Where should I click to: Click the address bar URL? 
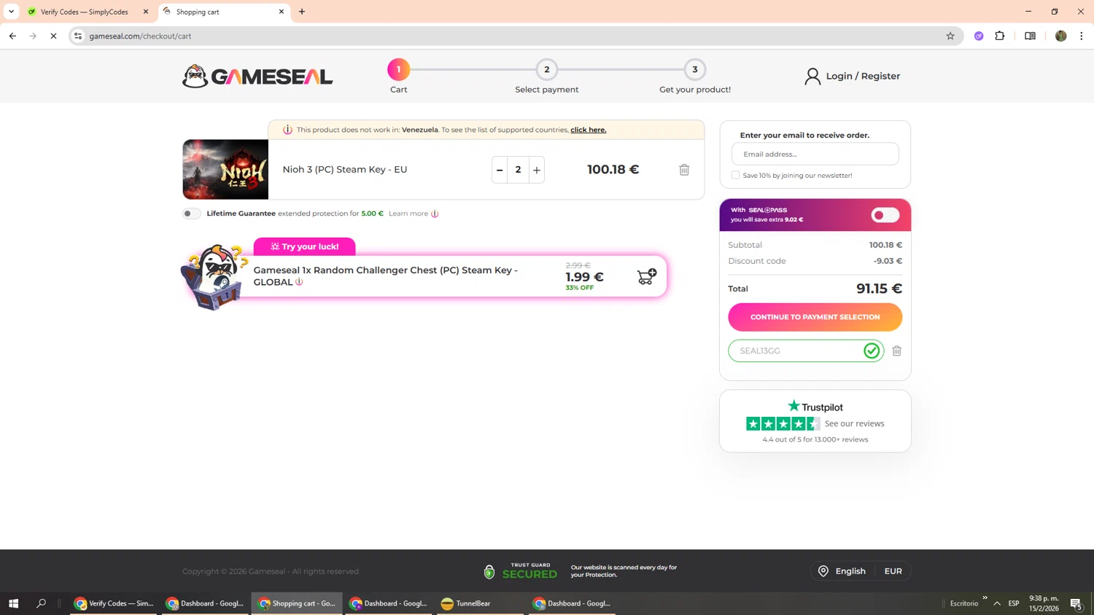tap(140, 36)
